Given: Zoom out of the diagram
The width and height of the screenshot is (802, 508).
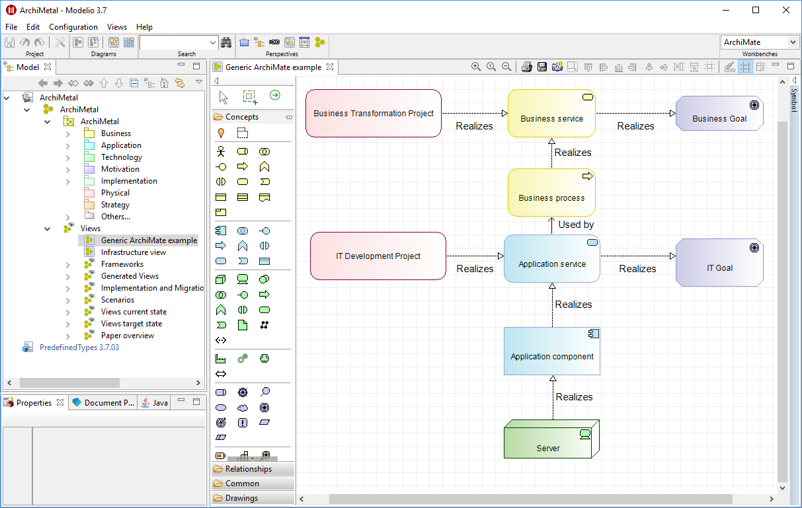Looking at the screenshot, I should pos(506,67).
